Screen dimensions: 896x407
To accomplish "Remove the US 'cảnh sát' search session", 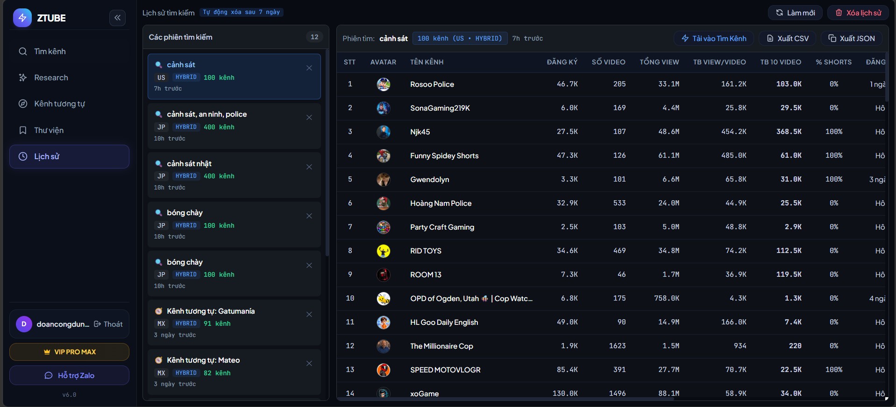I will coord(309,68).
